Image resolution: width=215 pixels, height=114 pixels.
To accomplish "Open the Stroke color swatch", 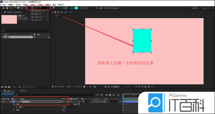I will tap(85, 8).
